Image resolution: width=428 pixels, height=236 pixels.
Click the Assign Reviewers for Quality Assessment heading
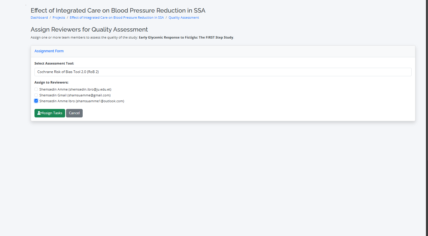(89, 29)
